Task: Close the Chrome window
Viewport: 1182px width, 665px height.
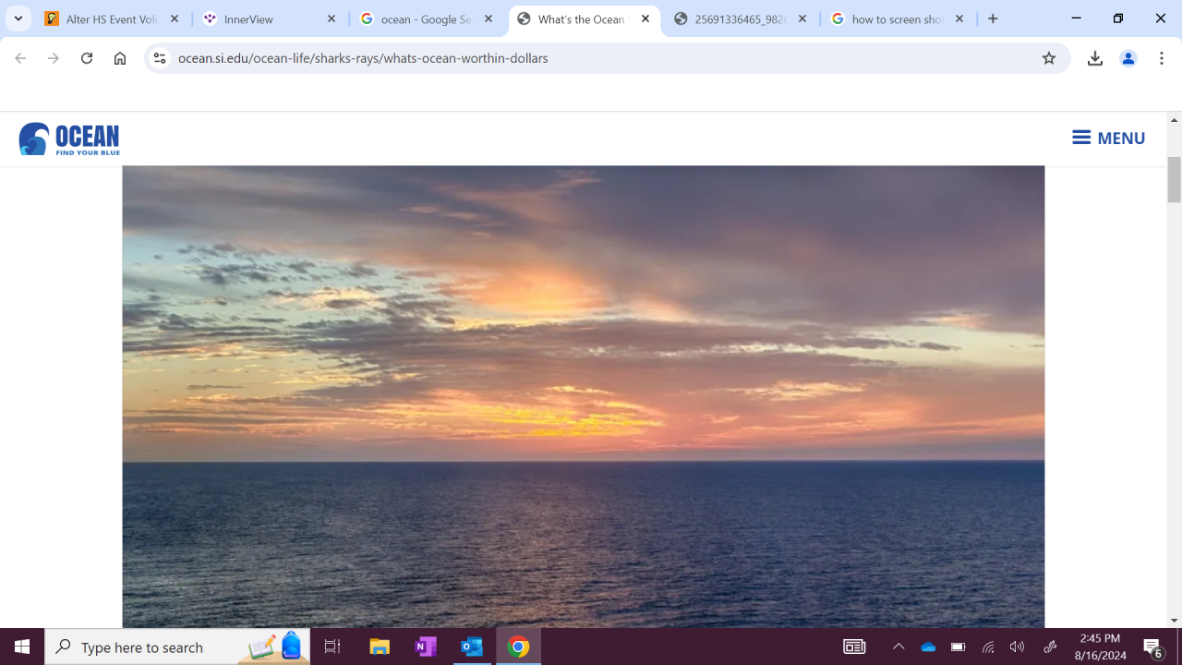Action: pos(1161,18)
